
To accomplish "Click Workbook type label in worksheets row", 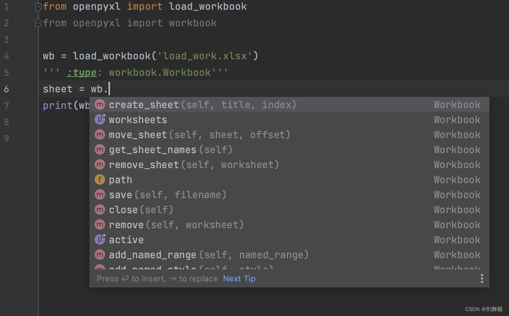I will (x=457, y=119).
